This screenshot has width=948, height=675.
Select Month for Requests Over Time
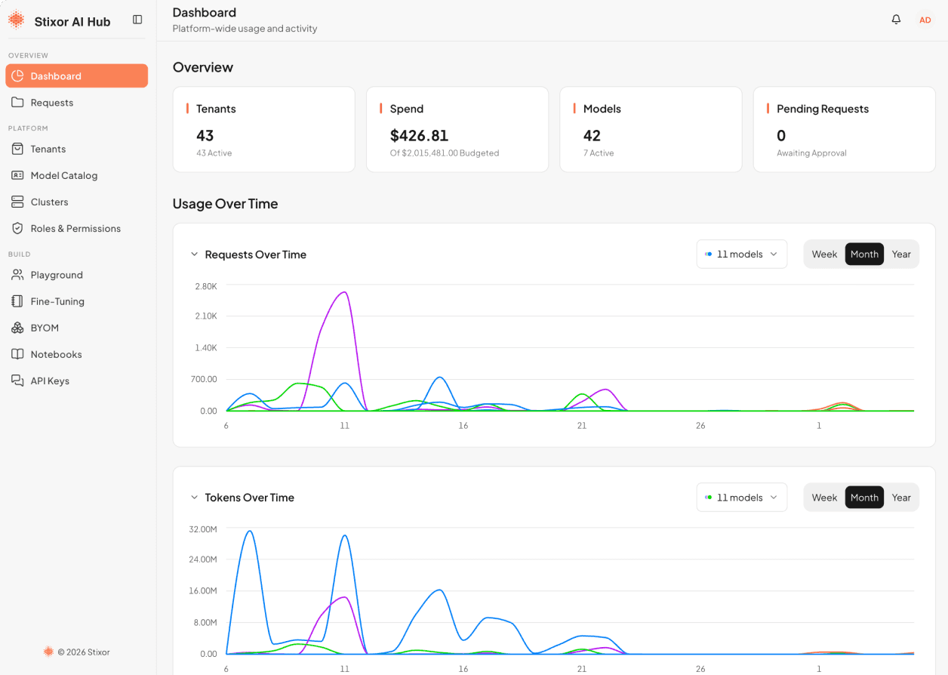864,254
